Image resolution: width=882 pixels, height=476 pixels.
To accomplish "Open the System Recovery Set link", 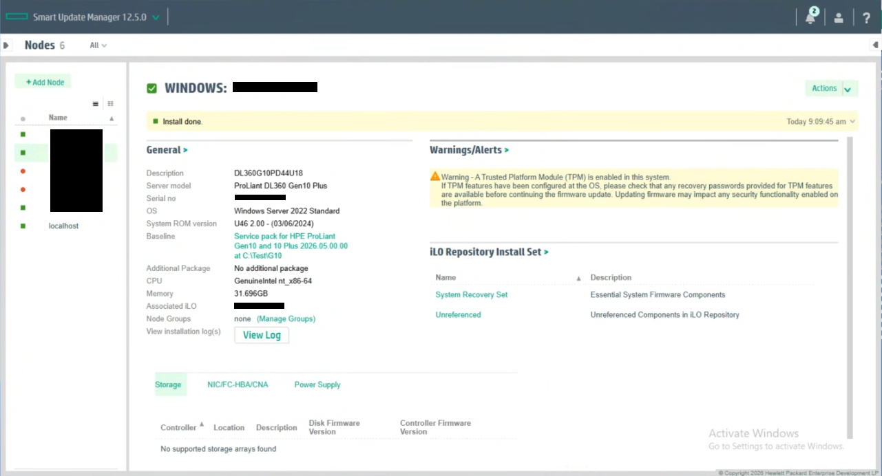I will pyautogui.click(x=472, y=294).
